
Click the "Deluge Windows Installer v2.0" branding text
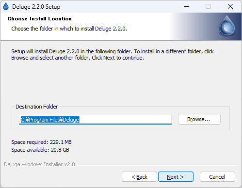coord(39,164)
